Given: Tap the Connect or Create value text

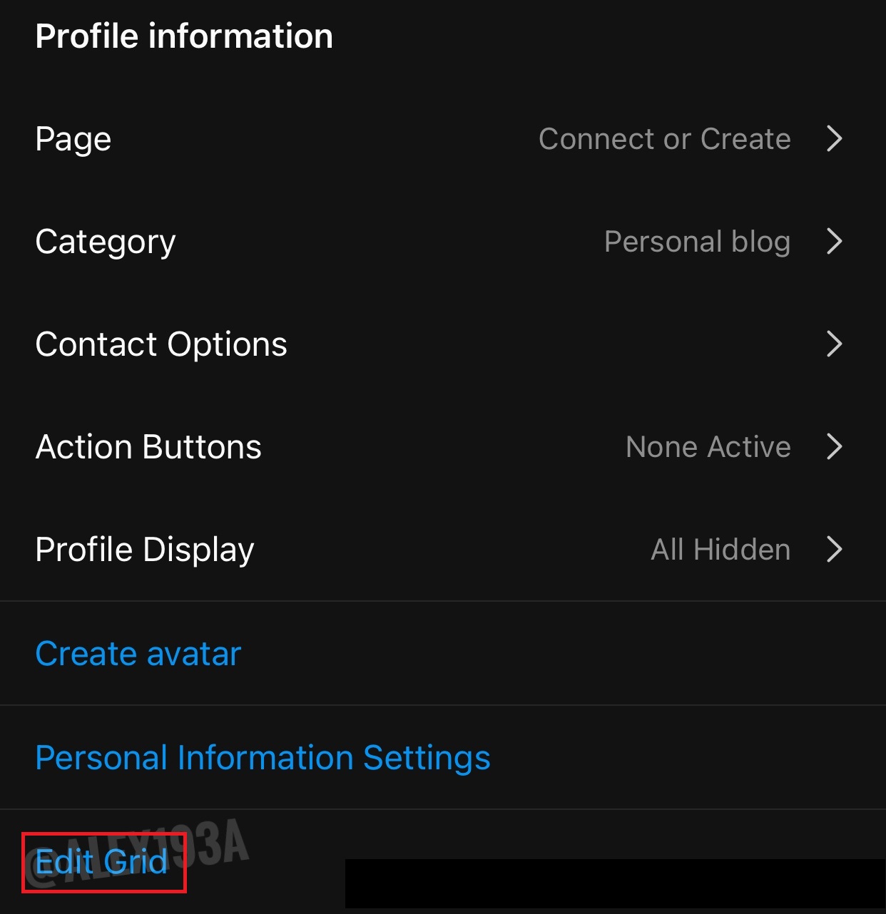Looking at the screenshot, I should tap(664, 139).
